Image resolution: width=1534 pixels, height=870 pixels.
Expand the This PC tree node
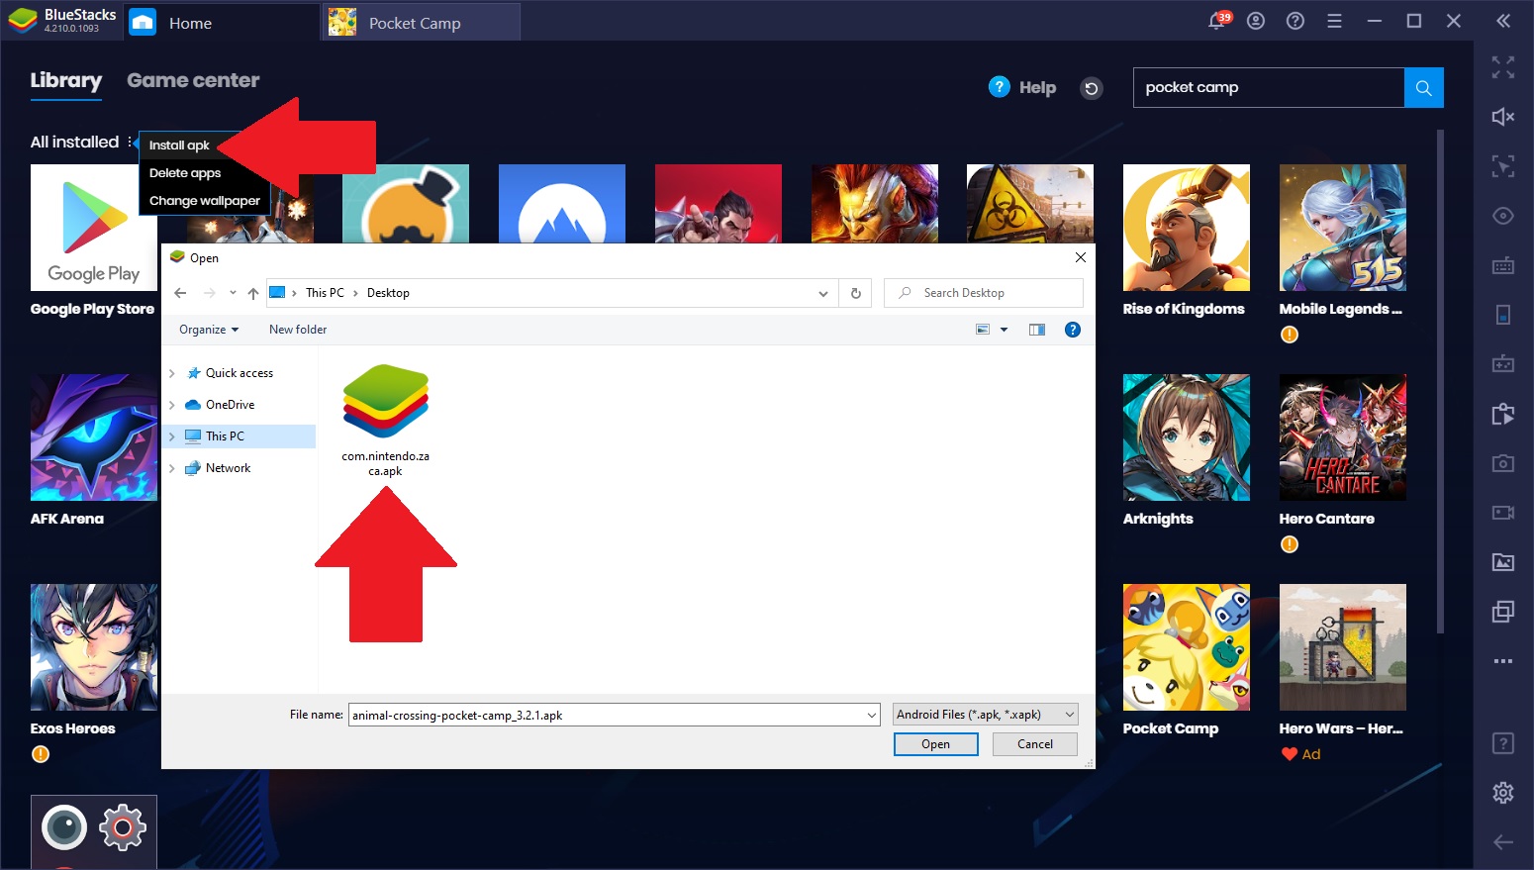[x=172, y=436]
